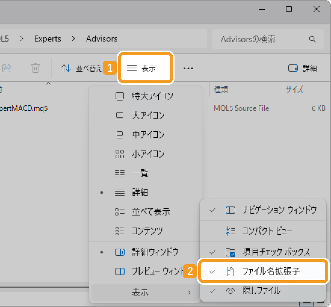The image size is (331, 307).
Task: Click the trash delete icon
Action: point(35,68)
